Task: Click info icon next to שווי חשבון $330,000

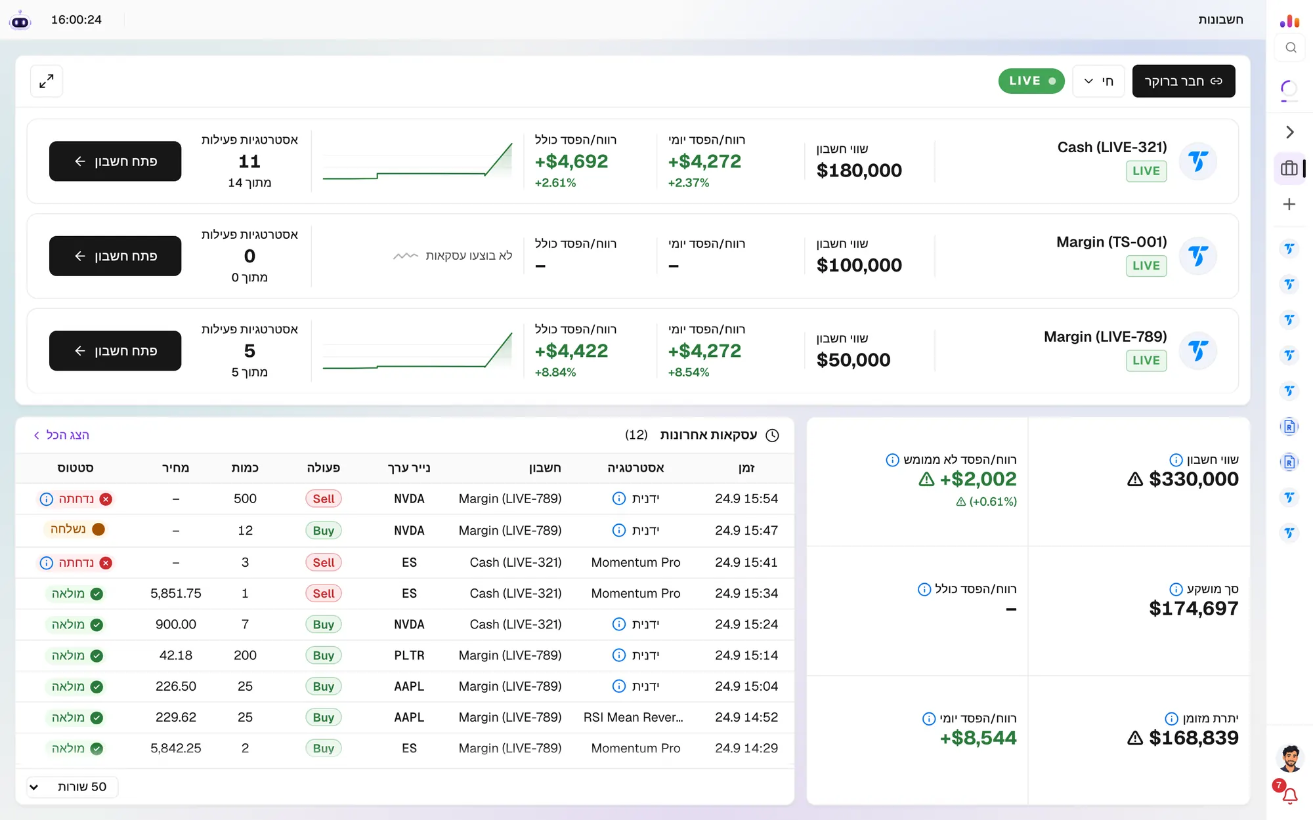Action: (1176, 460)
